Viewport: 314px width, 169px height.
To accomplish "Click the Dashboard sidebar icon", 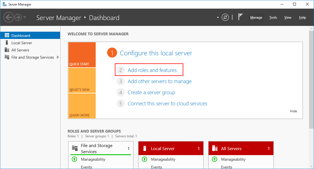I will [x=7, y=35].
